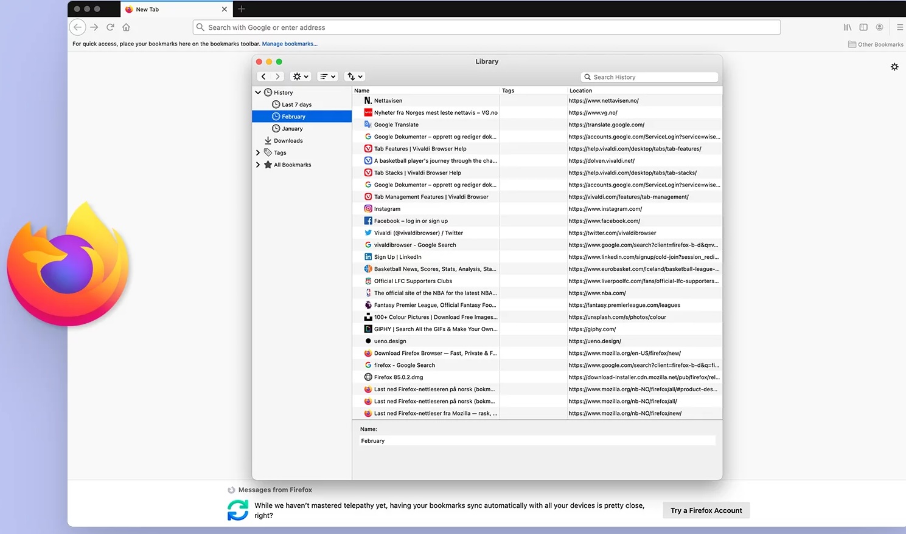Toggle the sidebar view icon
This screenshot has width=906, height=534.
(863, 27)
